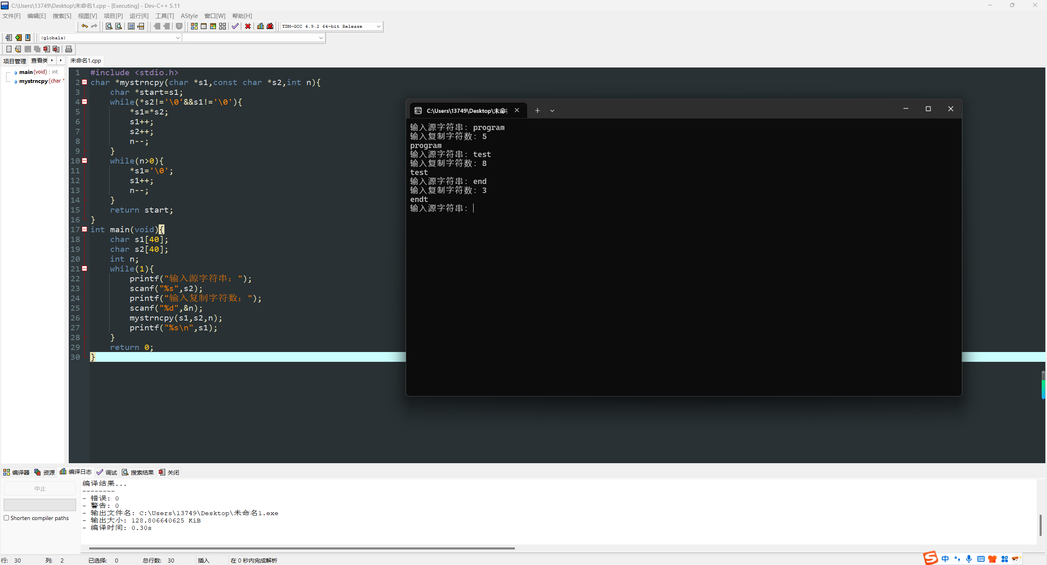
Task: Switch to the 编译器 bottom tab
Action: tap(16, 472)
